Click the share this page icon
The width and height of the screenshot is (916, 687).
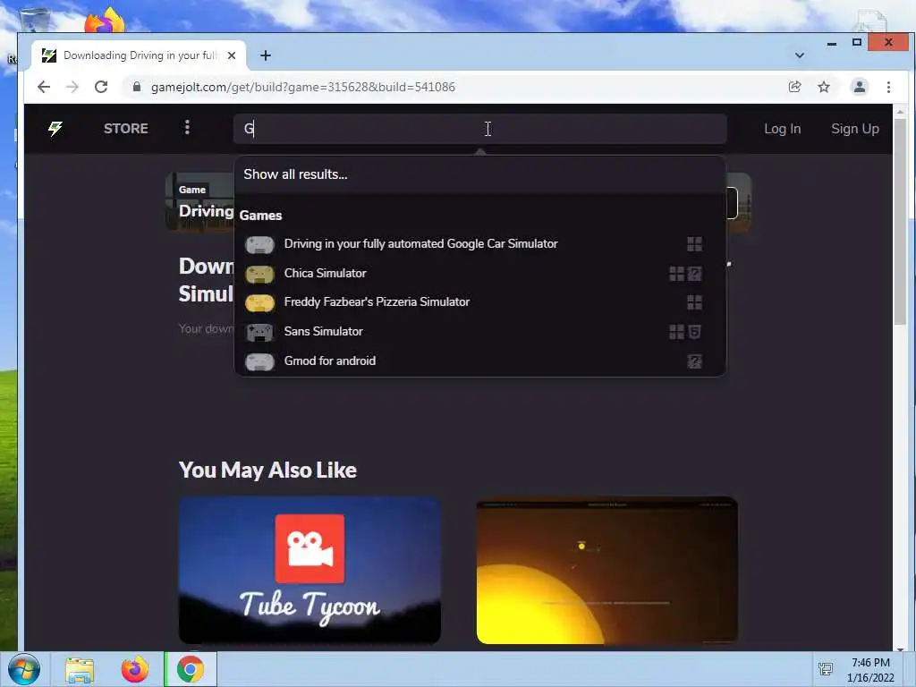click(794, 87)
